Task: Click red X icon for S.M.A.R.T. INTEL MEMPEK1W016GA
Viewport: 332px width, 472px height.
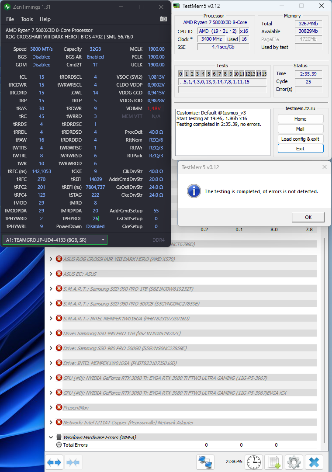Action: click(x=59, y=318)
